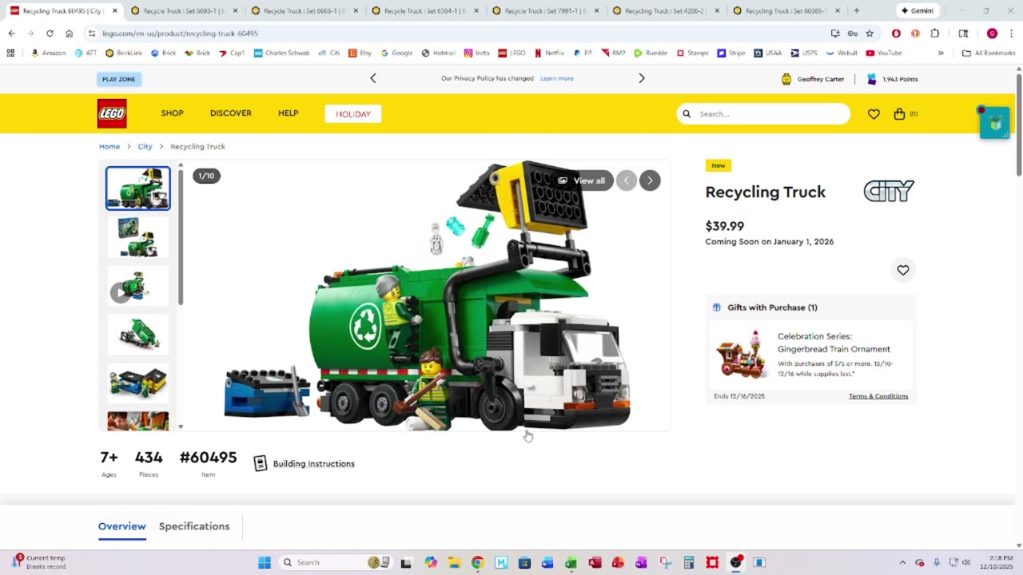Open Terms & Conditions link

878,396
